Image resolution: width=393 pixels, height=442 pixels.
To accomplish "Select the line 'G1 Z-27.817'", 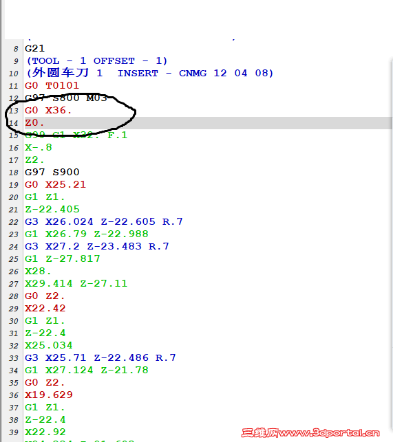I will pyautogui.click(x=63, y=258).
